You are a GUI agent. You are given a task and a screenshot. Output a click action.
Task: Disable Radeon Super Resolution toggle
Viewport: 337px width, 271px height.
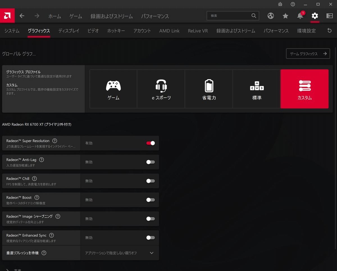pyautogui.click(x=151, y=143)
